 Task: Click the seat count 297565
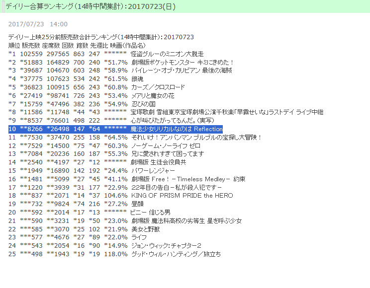[58, 54]
